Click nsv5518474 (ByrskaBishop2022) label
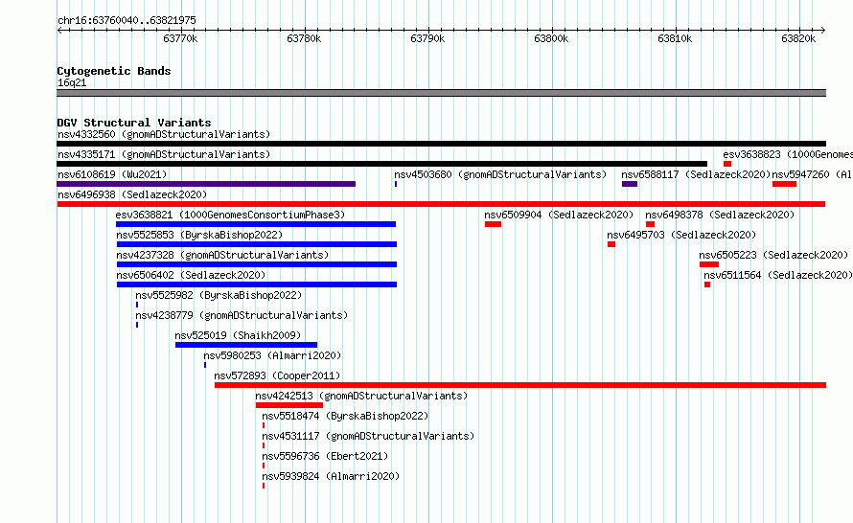The image size is (853, 523). coord(345,416)
